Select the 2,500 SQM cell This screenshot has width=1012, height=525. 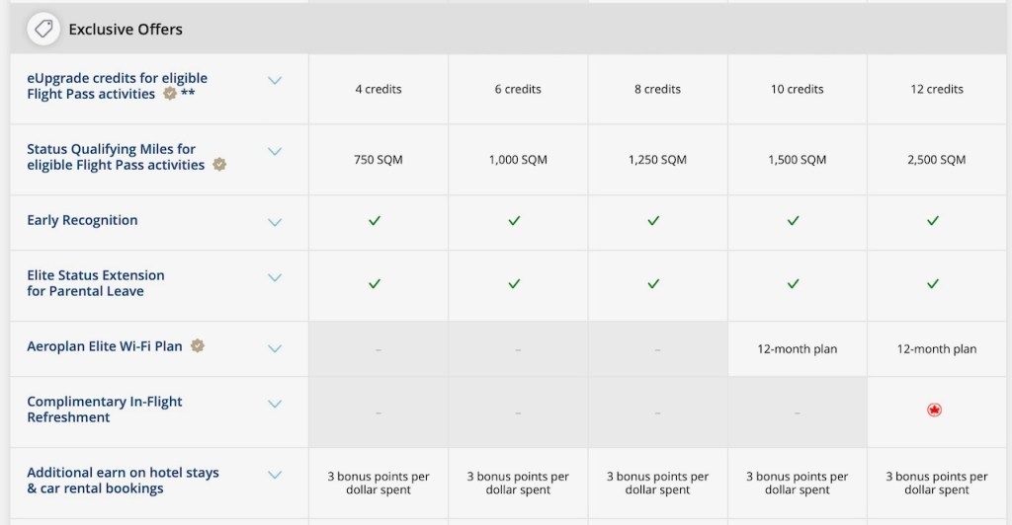click(937, 160)
